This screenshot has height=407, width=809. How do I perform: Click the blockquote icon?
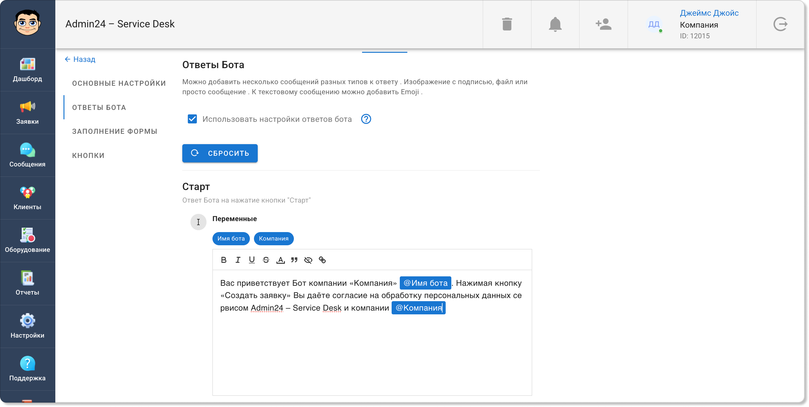[x=294, y=260]
